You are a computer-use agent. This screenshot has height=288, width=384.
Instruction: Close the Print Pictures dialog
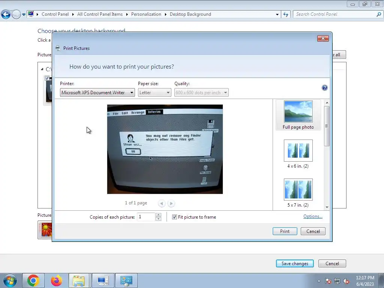coord(323,39)
